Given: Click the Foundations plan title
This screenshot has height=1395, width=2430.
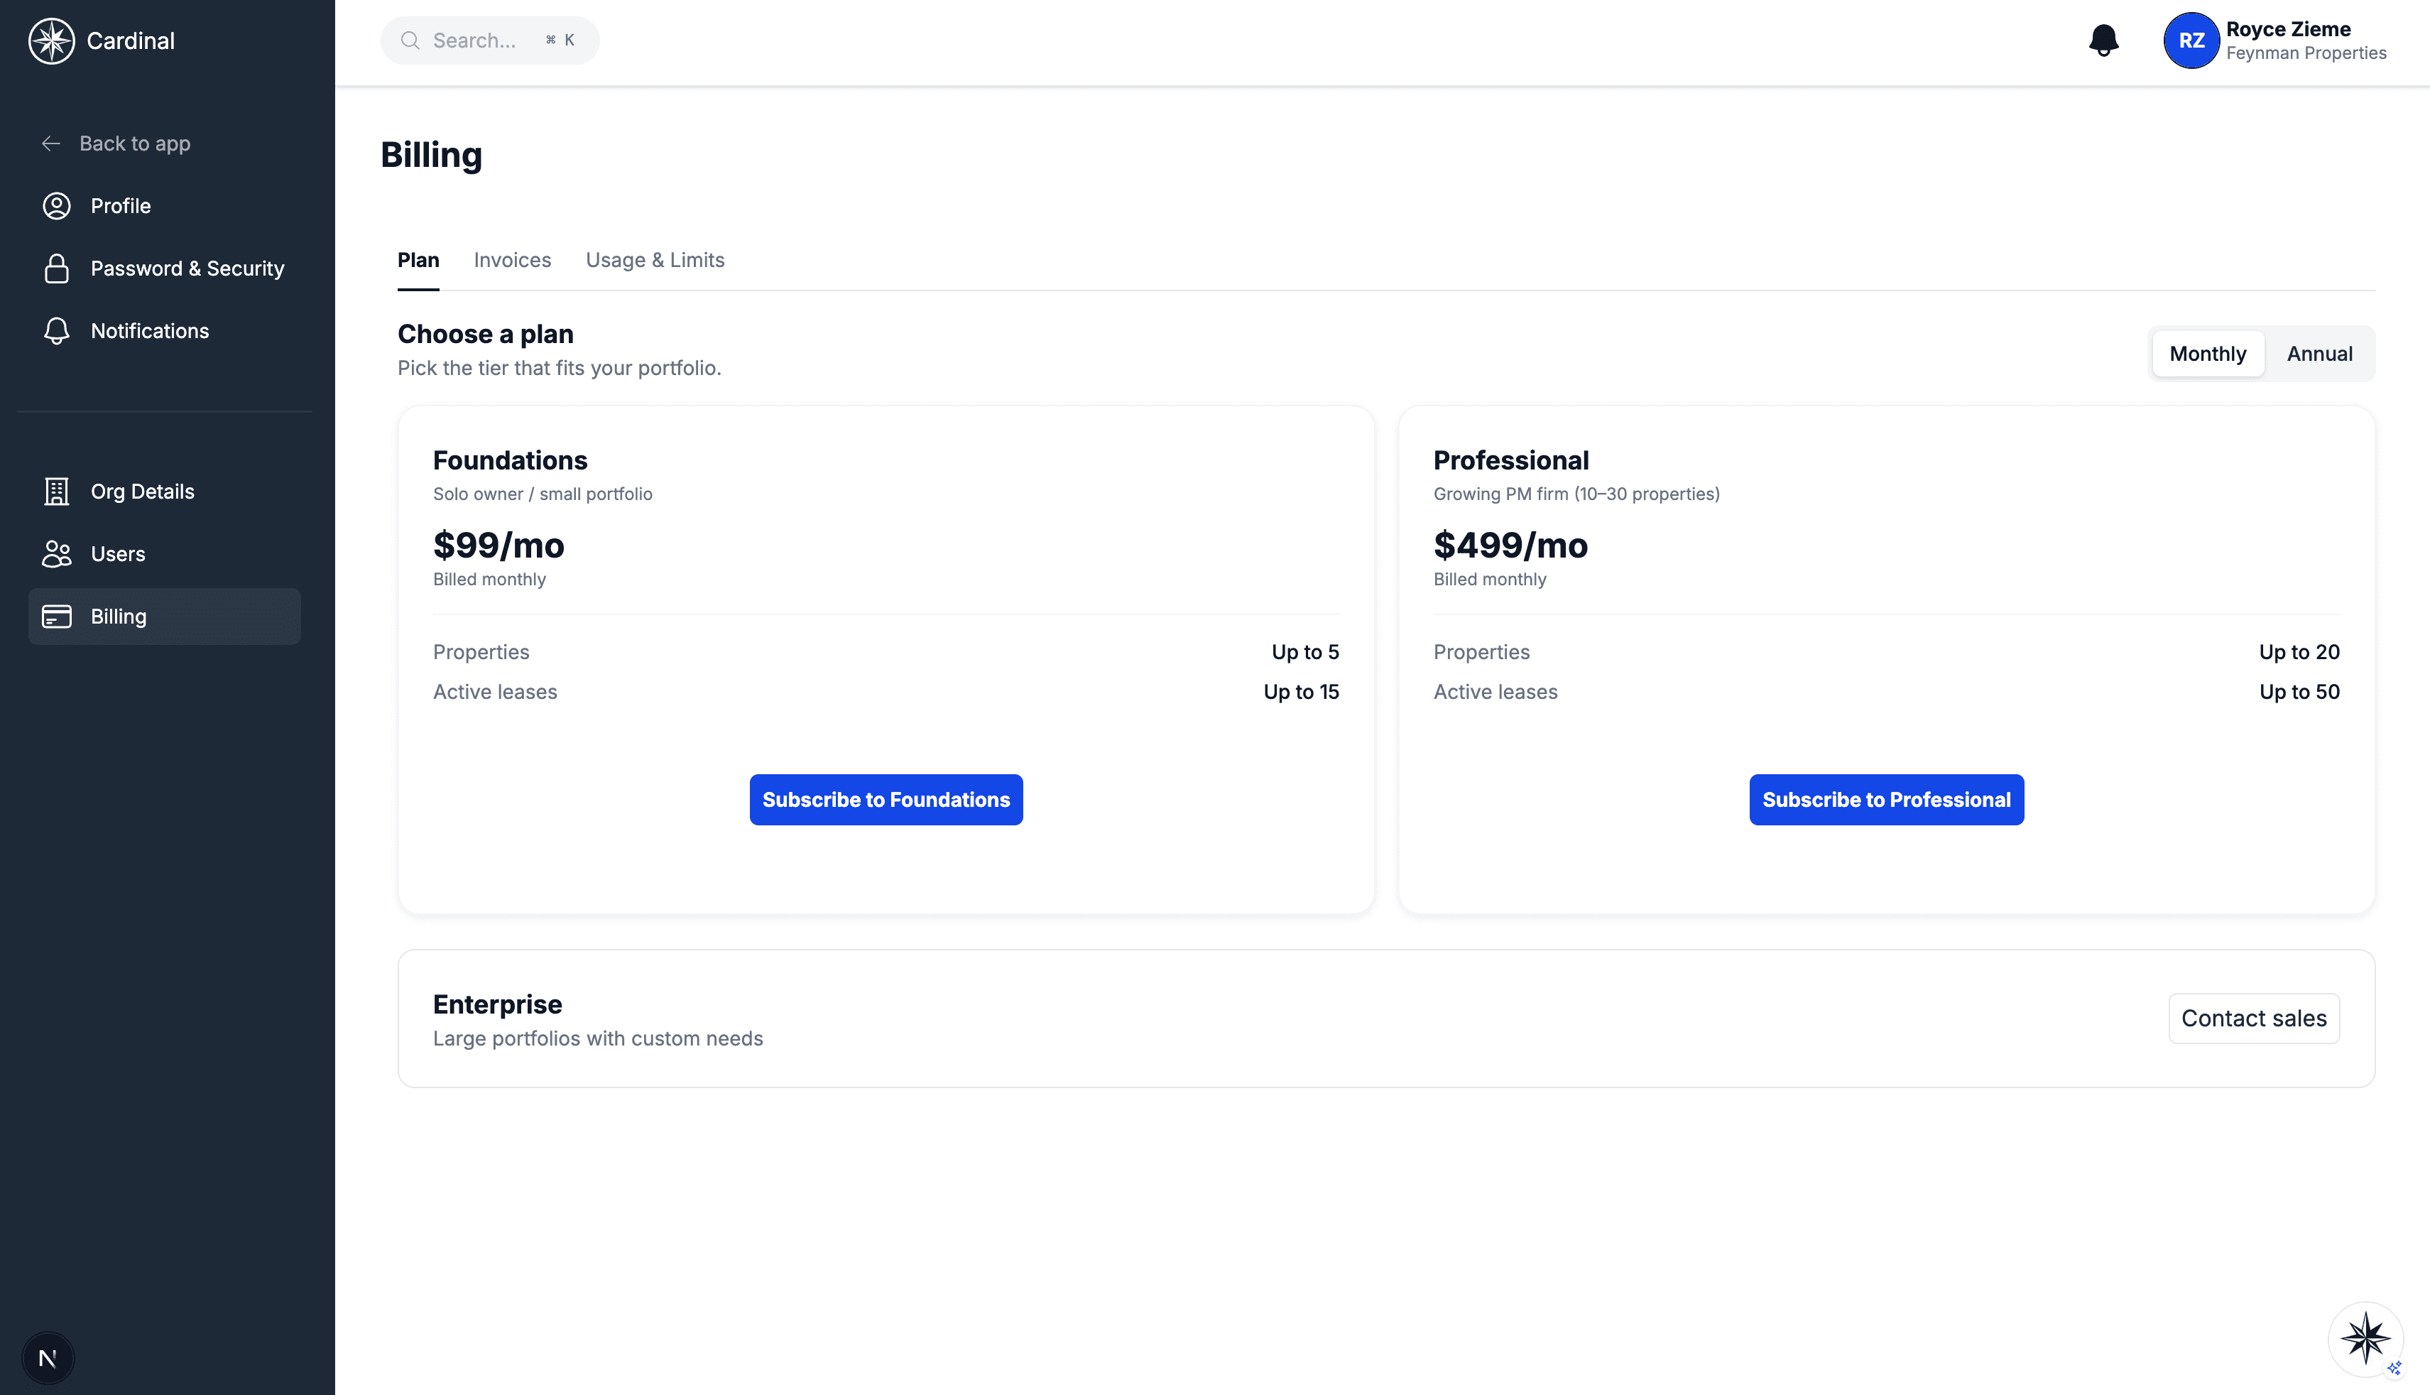Looking at the screenshot, I should 511,461.
